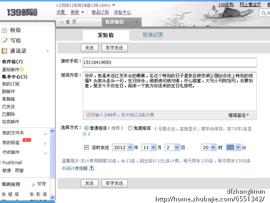Click the bottom 发送 button
Image resolution: width=270 pixels, height=203 pixels.
click(x=89, y=183)
